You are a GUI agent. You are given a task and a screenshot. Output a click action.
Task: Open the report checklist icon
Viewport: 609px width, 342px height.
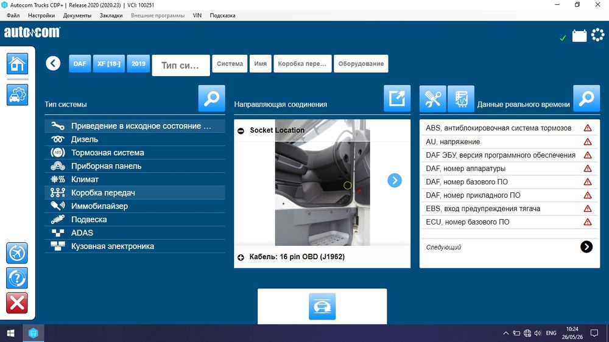(x=461, y=99)
